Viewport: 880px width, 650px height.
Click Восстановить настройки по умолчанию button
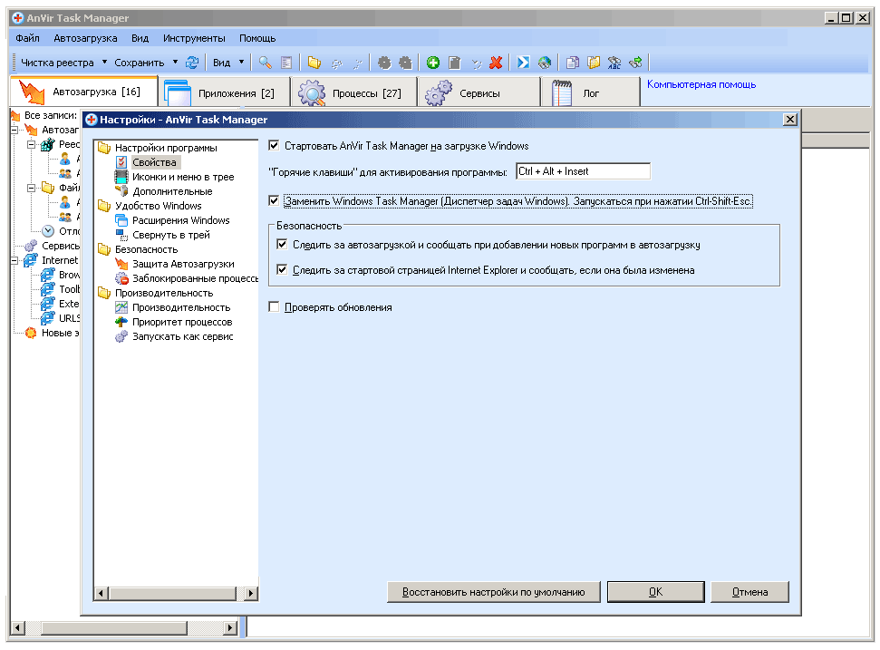tap(493, 592)
